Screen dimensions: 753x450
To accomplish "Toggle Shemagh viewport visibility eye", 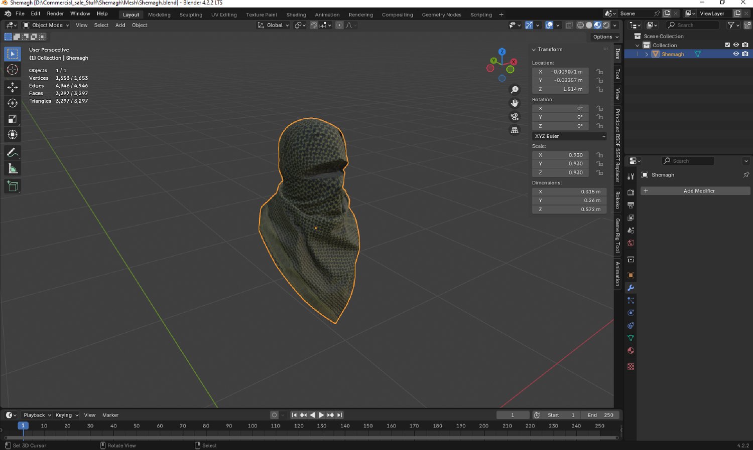I will [x=736, y=54].
